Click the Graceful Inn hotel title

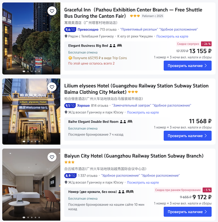(133, 13)
